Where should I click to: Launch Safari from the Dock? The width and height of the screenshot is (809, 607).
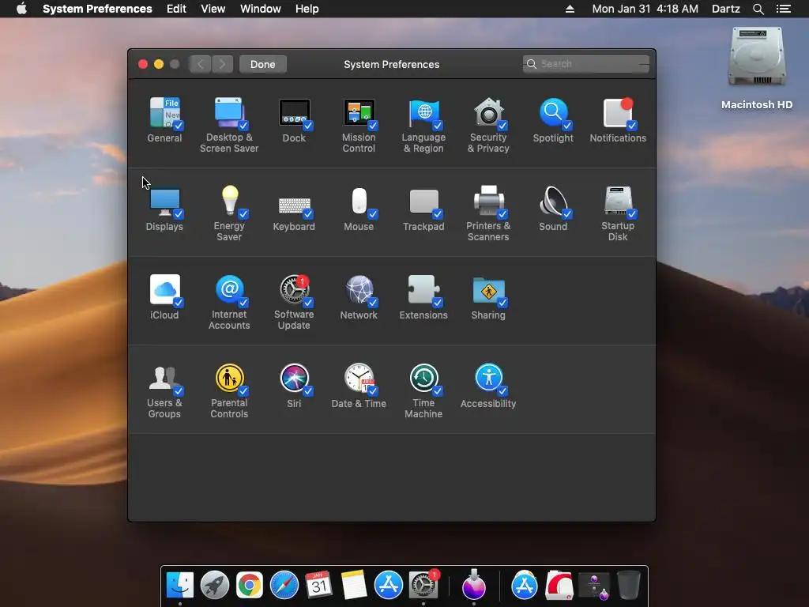pos(284,586)
